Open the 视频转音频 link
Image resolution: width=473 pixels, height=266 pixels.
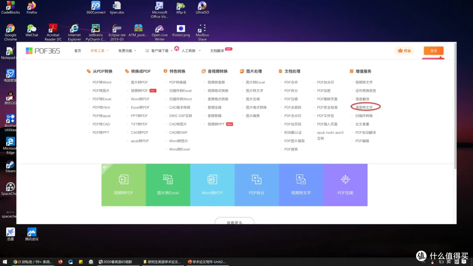216,82
